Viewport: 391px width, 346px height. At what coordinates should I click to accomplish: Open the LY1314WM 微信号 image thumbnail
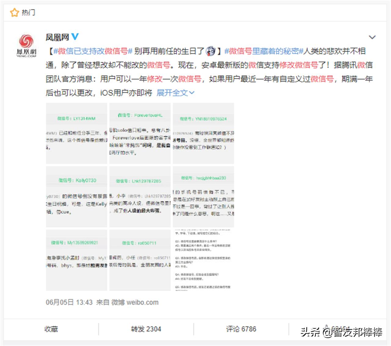(x=76, y=134)
